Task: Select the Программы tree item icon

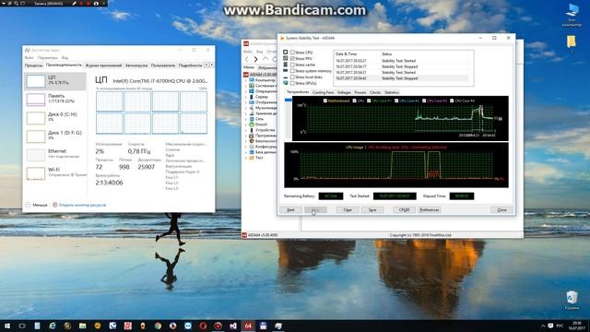Action: point(252,136)
